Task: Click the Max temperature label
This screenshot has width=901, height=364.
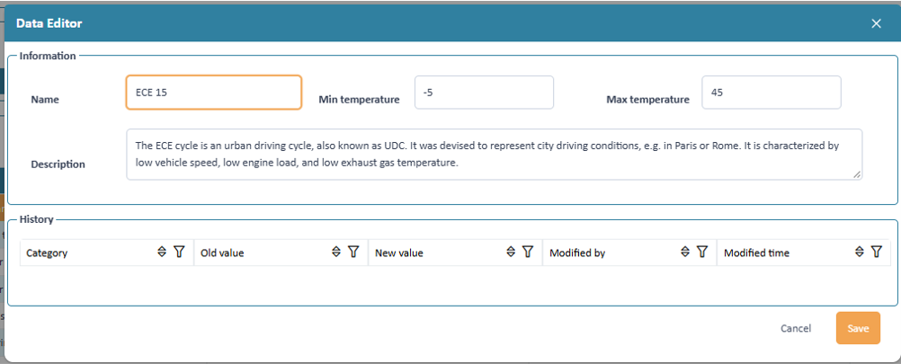Action: pos(647,100)
